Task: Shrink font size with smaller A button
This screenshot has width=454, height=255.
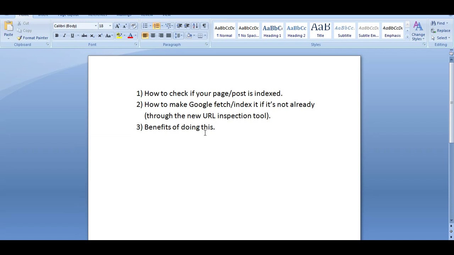Action: coord(124,26)
